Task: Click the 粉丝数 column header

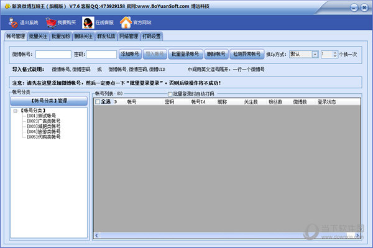Action: pos(275,102)
